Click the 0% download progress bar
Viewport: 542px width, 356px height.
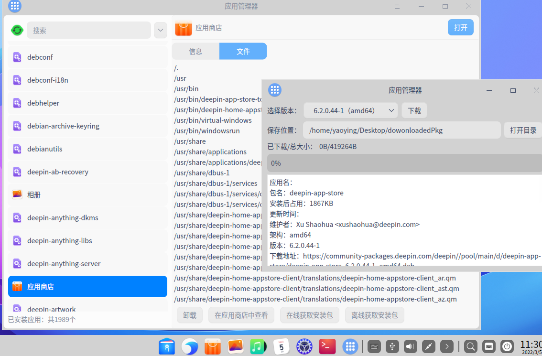[404, 163]
